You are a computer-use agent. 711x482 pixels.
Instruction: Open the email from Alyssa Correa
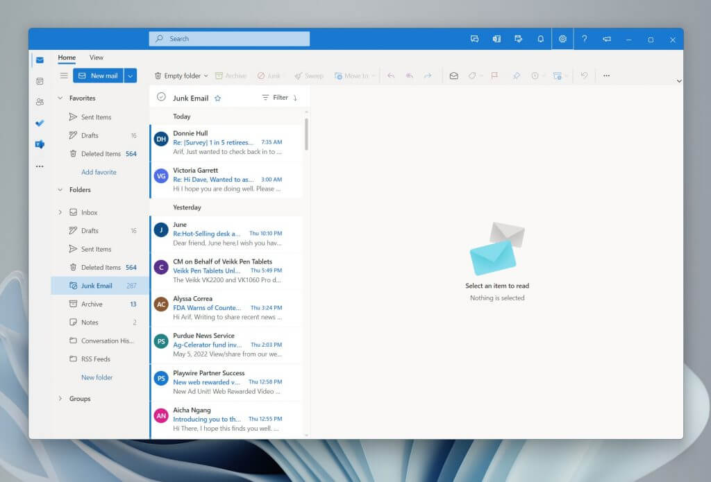226,308
